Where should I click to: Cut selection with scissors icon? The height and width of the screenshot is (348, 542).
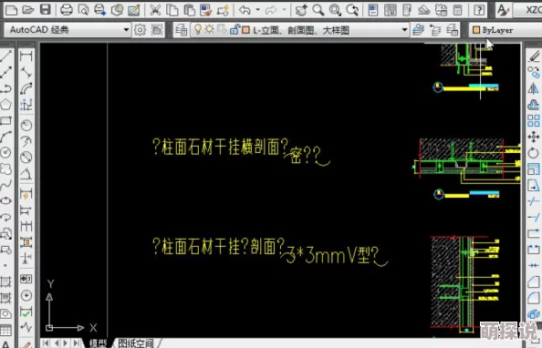click(155, 10)
